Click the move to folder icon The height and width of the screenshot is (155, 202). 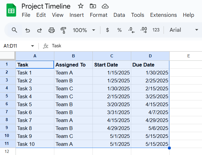pyautogui.click(x=93, y=6)
